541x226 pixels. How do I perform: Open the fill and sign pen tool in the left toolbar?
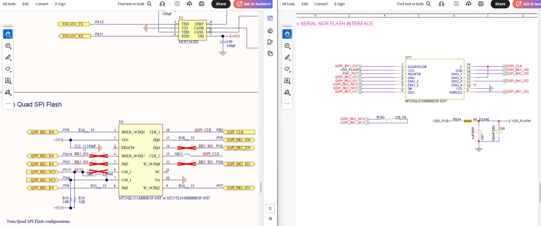(x=8, y=92)
